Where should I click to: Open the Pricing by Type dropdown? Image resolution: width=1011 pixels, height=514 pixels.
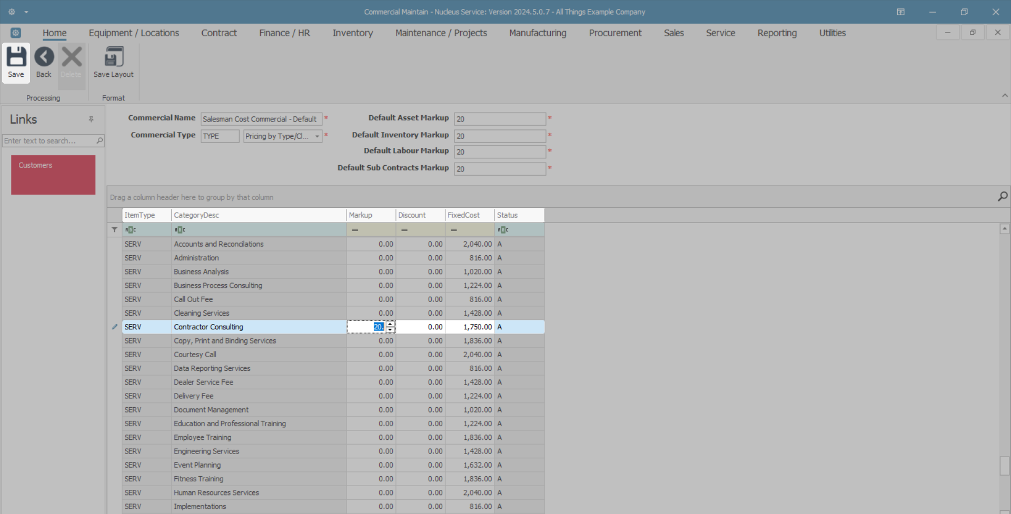point(317,136)
